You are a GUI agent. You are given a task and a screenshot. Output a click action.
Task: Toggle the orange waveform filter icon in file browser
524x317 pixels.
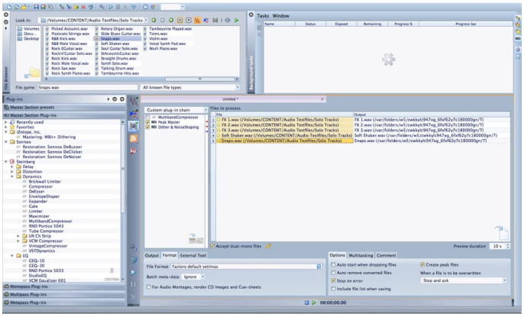click(x=197, y=21)
